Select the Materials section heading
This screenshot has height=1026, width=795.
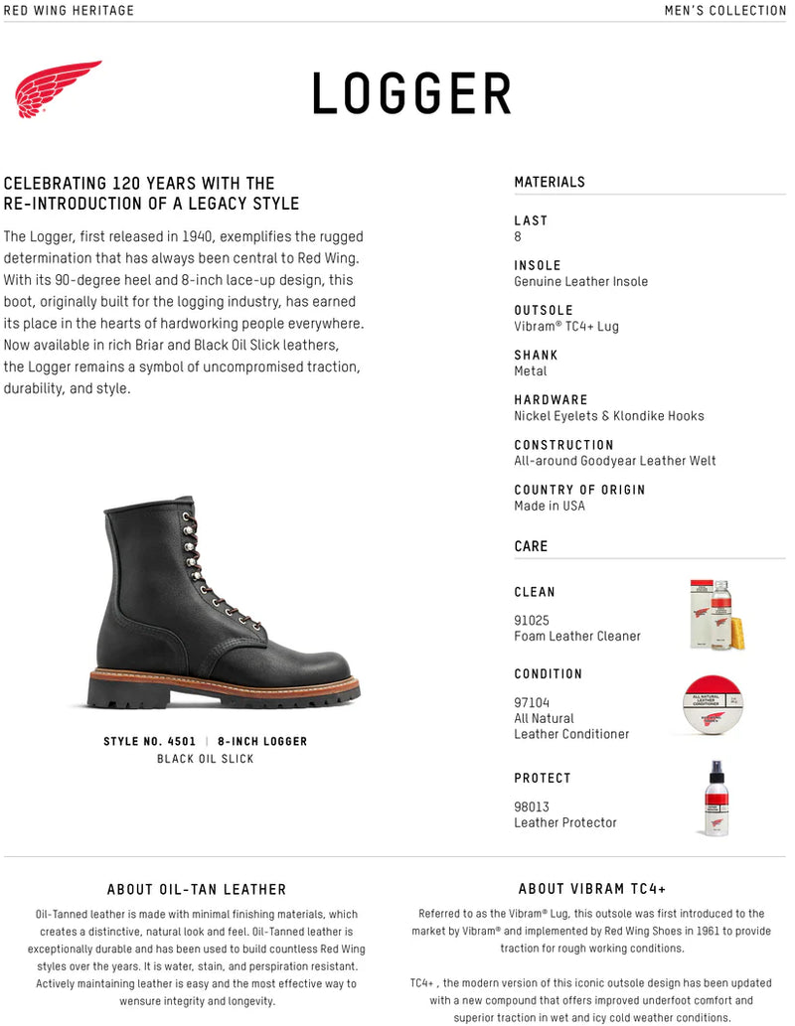(x=550, y=182)
